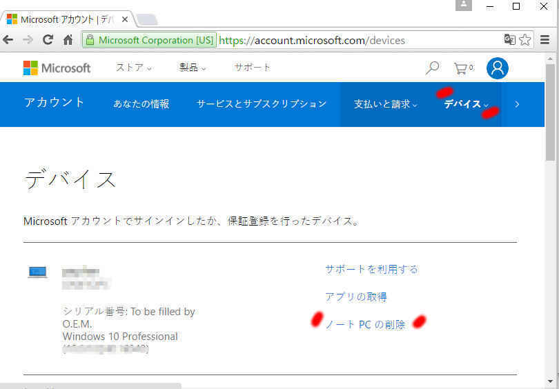The width and height of the screenshot is (559, 389).
Task: Open the アカウント home link
Action: [55, 103]
